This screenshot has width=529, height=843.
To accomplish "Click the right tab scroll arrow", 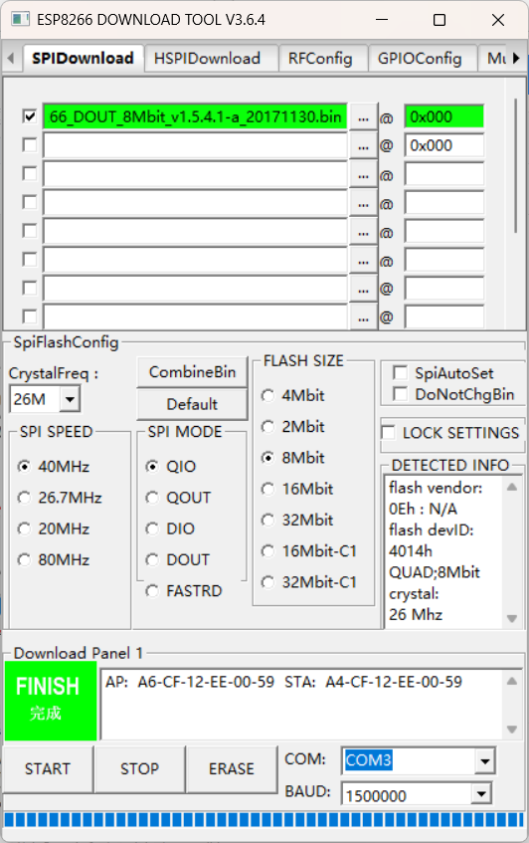I will point(516,58).
